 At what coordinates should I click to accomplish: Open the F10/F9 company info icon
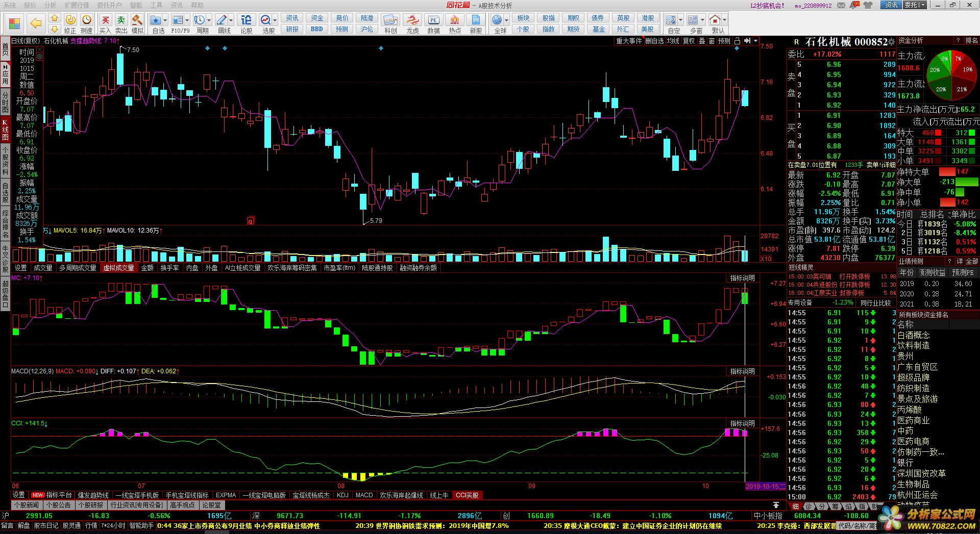point(177,20)
